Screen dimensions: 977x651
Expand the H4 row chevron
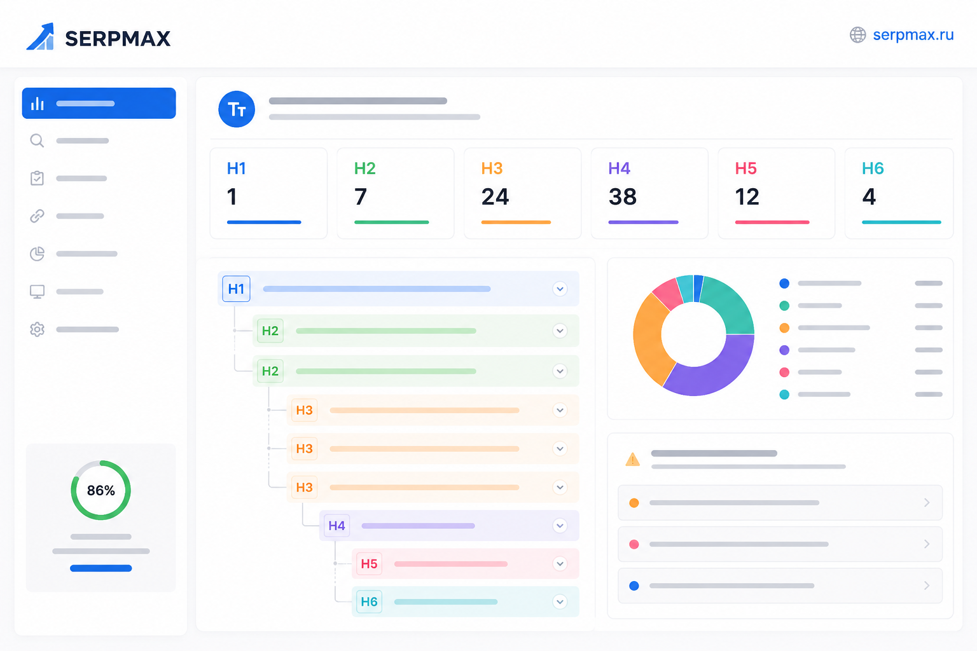click(x=560, y=526)
